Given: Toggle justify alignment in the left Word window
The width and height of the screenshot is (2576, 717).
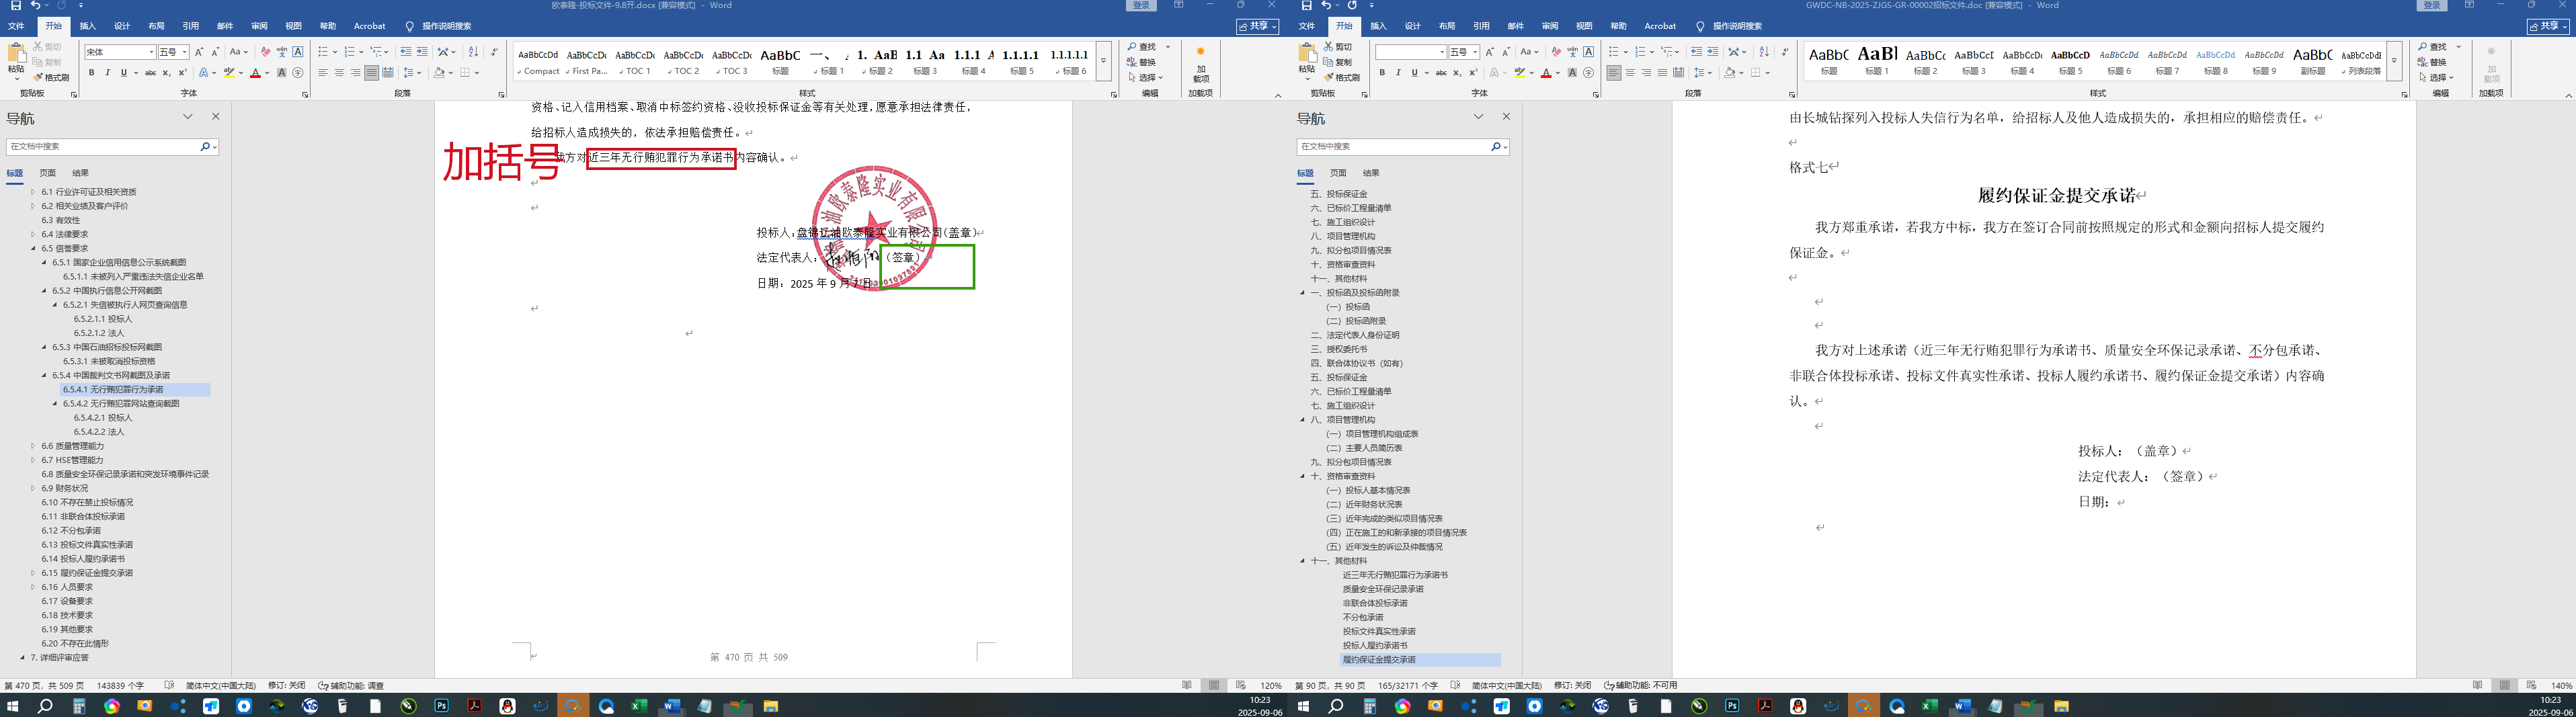Looking at the screenshot, I should tap(371, 73).
